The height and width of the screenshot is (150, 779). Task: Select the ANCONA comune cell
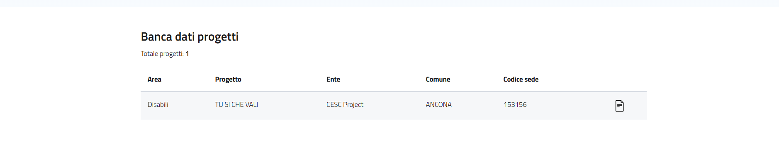(438, 104)
